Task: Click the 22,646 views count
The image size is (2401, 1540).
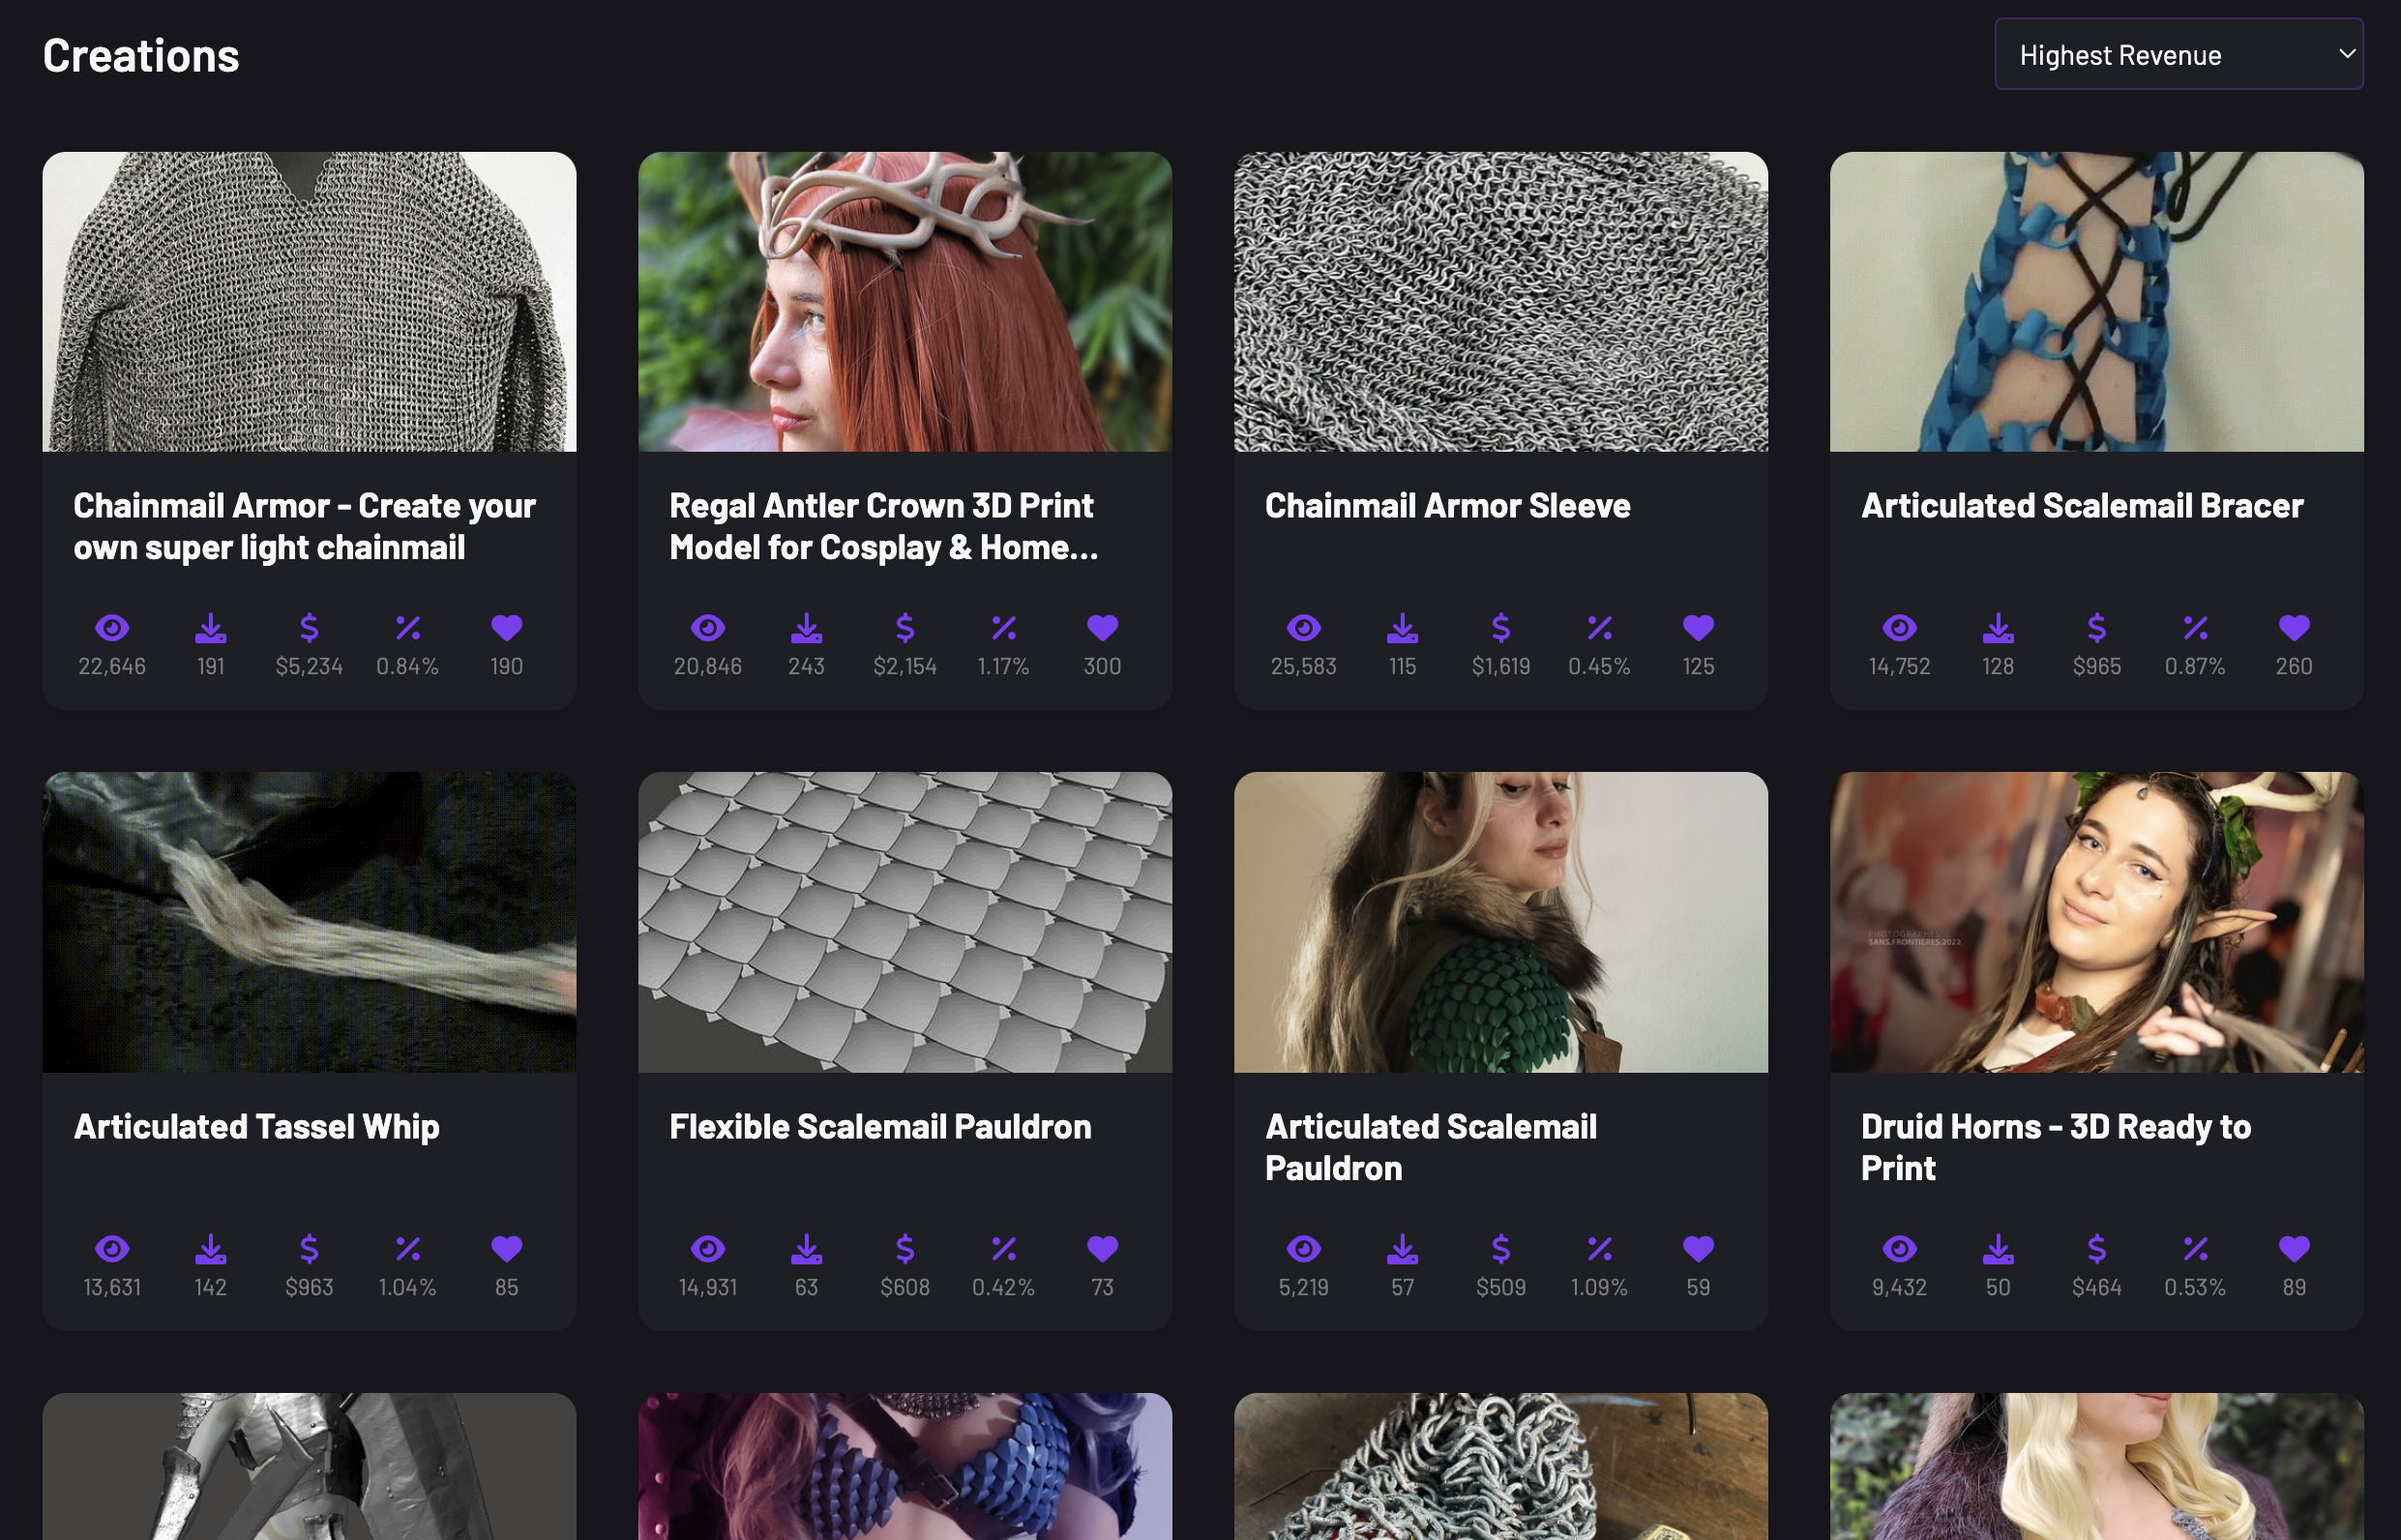Action: point(112,666)
